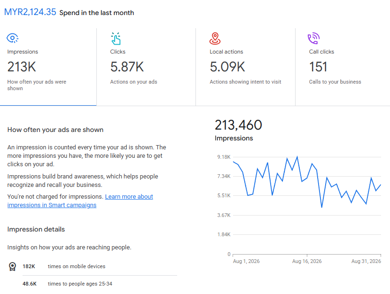Screen dimensions: 390x294
Task: Click the mobile devices badge icon
Action: [x=12, y=266]
